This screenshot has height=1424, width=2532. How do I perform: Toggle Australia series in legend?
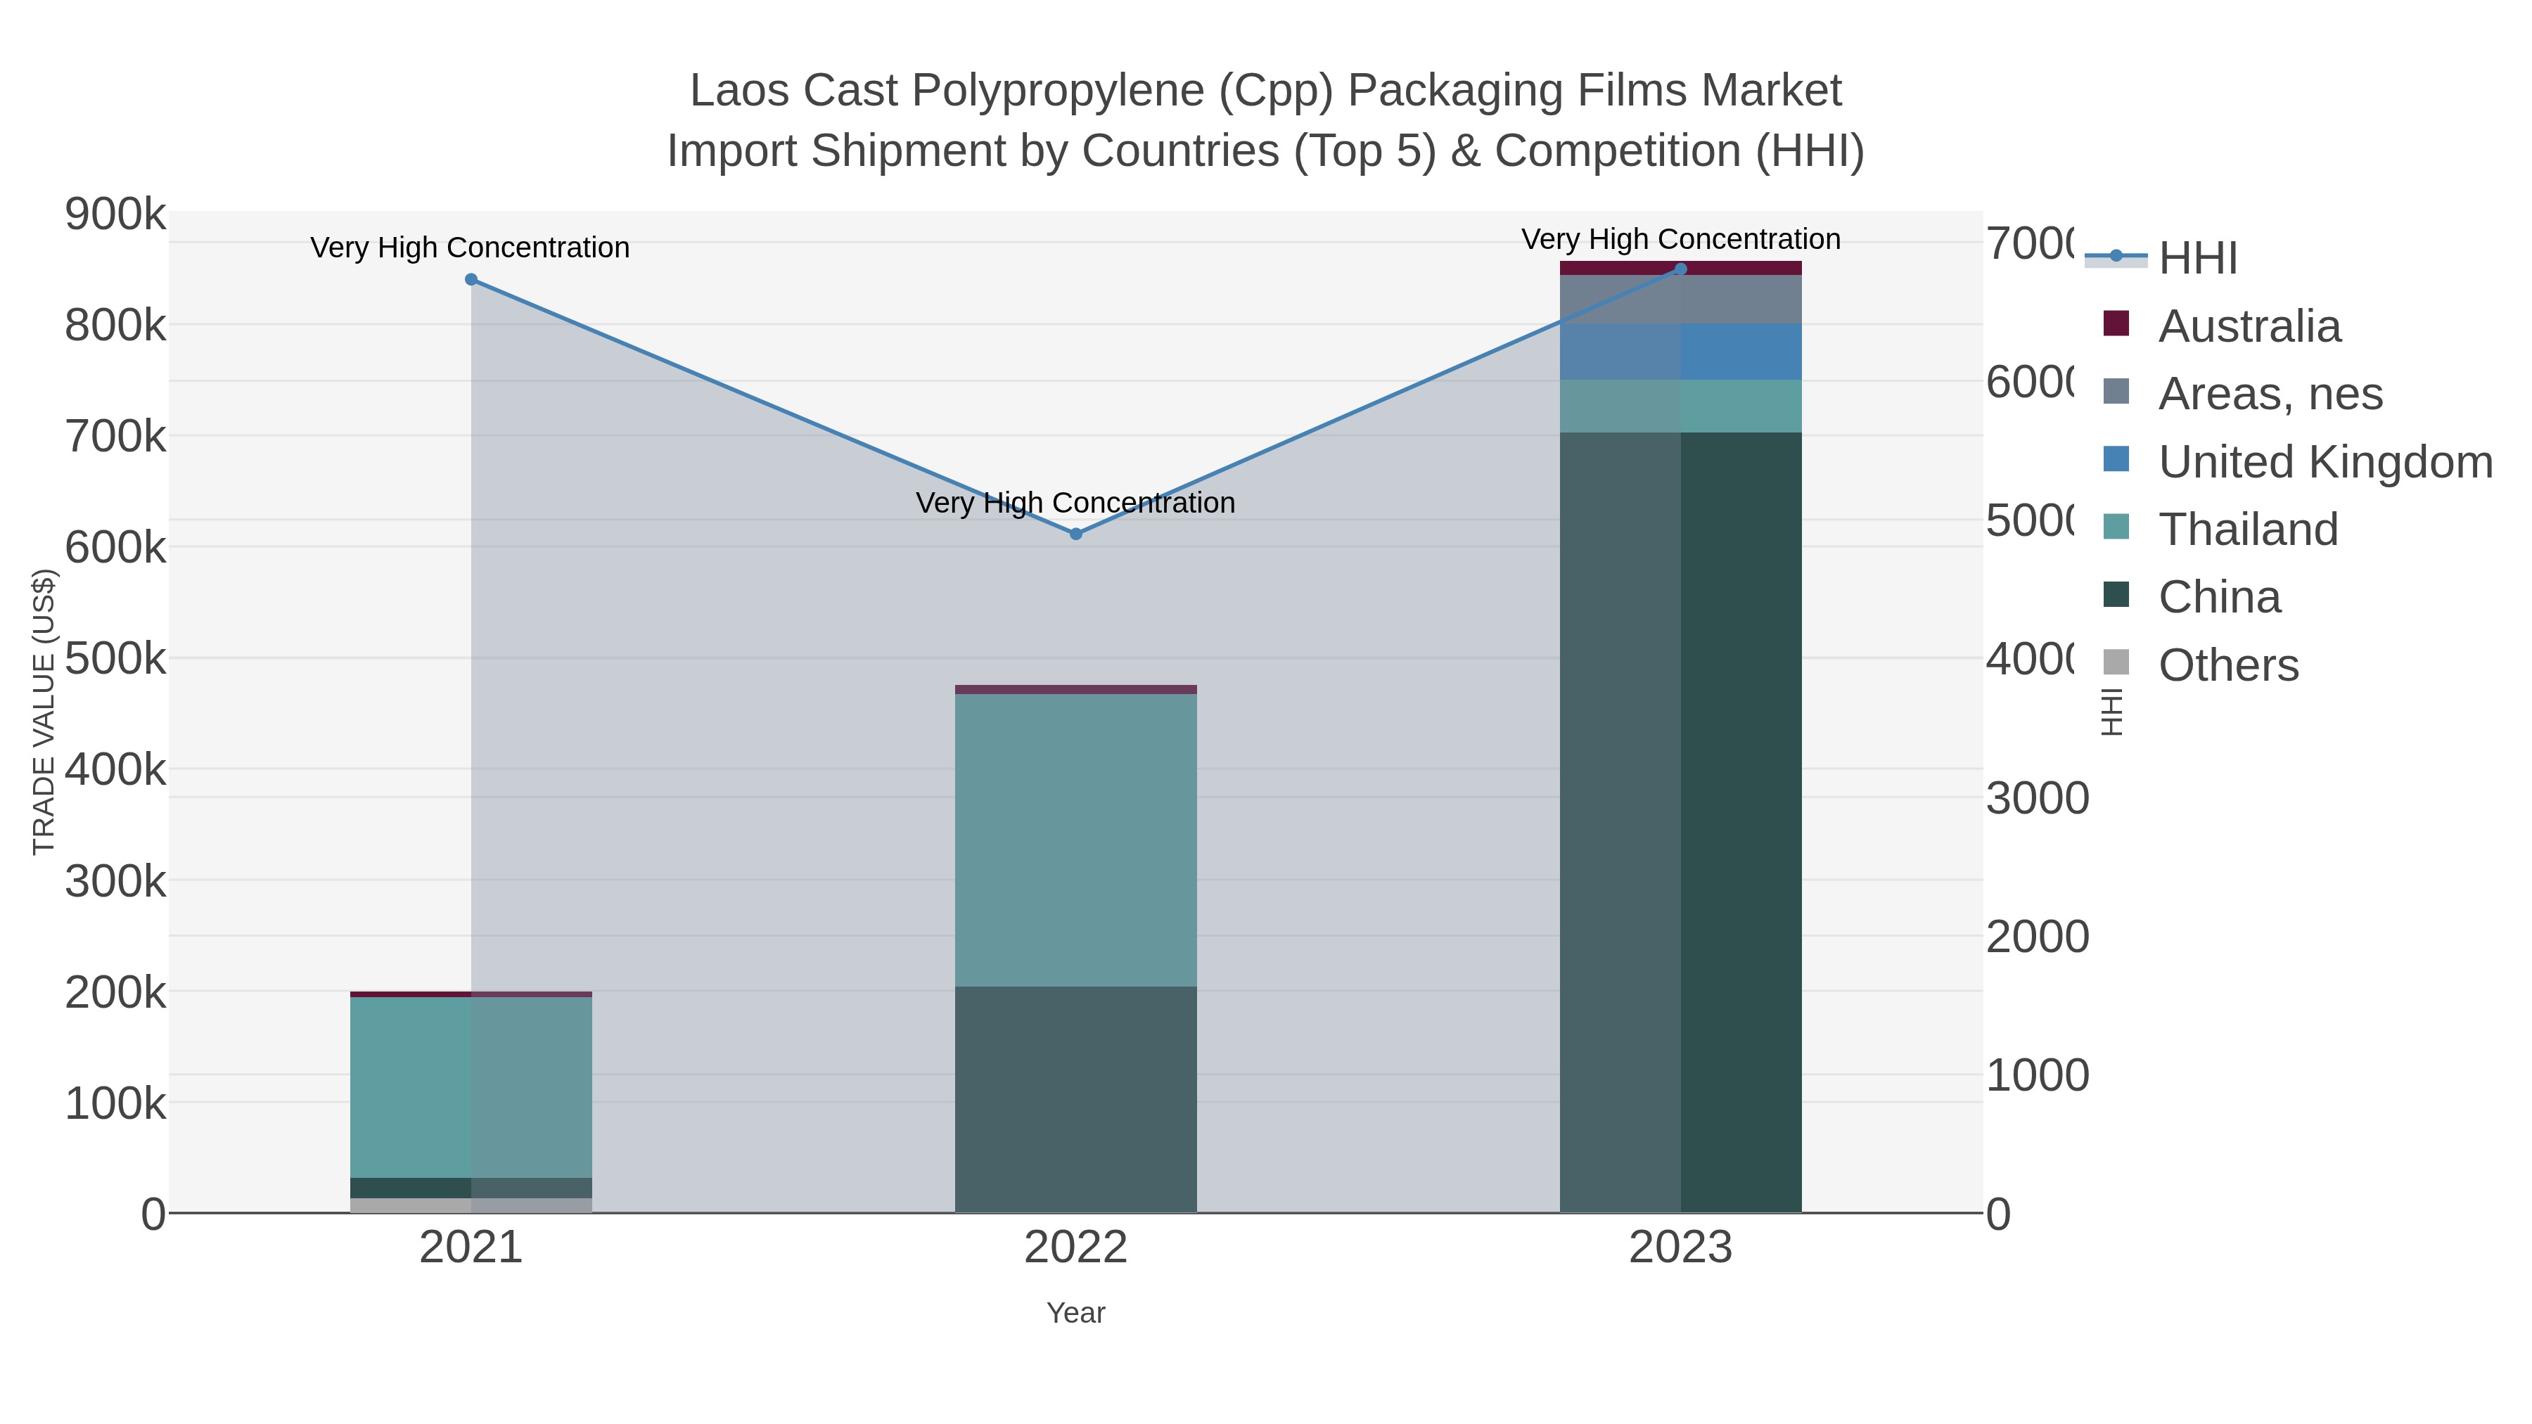point(2221,326)
